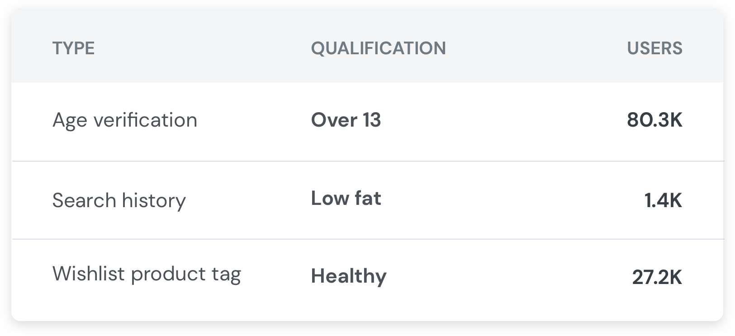Click the Over 13 qualification
This screenshot has height=336, width=735.
[346, 120]
